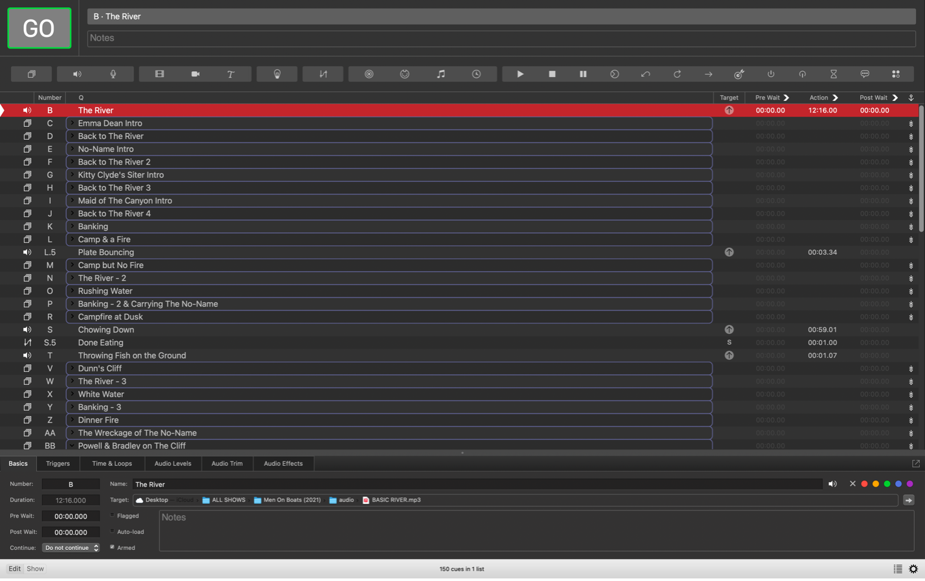The image size is (925, 581).
Task: Click the target icon on Plate Bouncing row
Action: [x=729, y=252]
